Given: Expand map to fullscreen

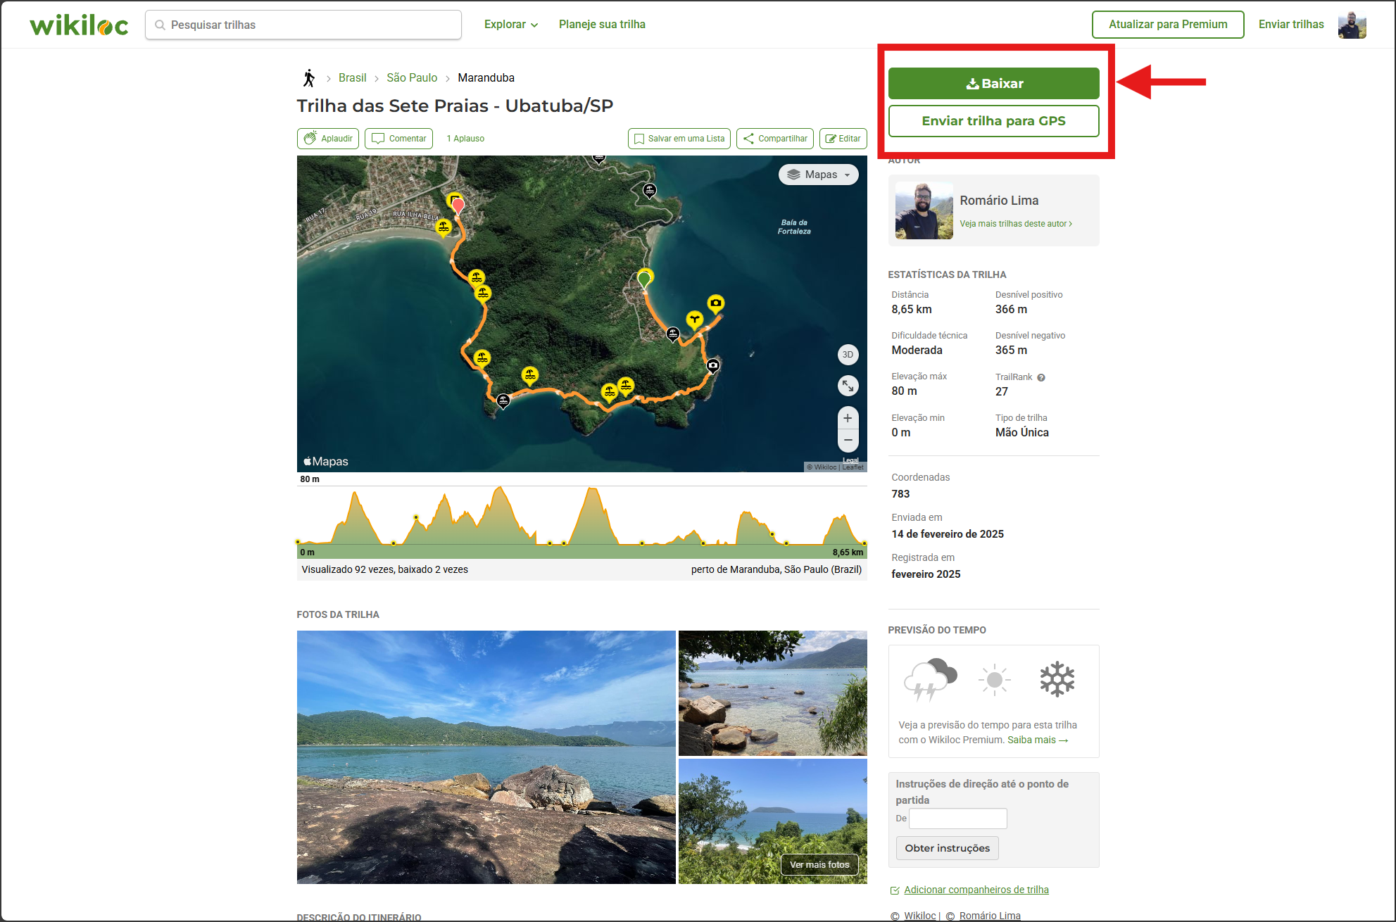Looking at the screenshot, I should (x=848, y=385).
